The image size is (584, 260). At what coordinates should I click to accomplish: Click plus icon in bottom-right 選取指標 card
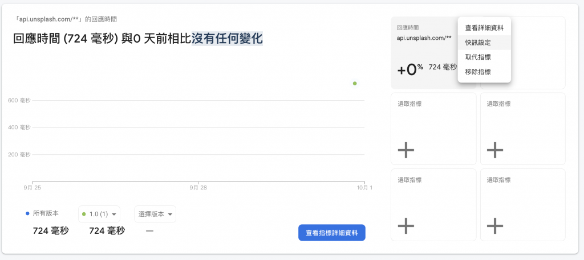point(494,226)
